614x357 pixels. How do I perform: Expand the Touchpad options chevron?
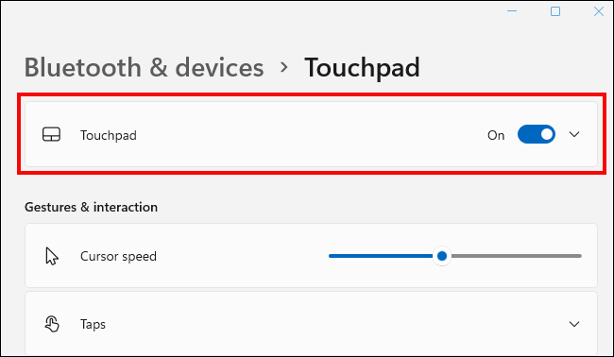(x=574, y=134)
